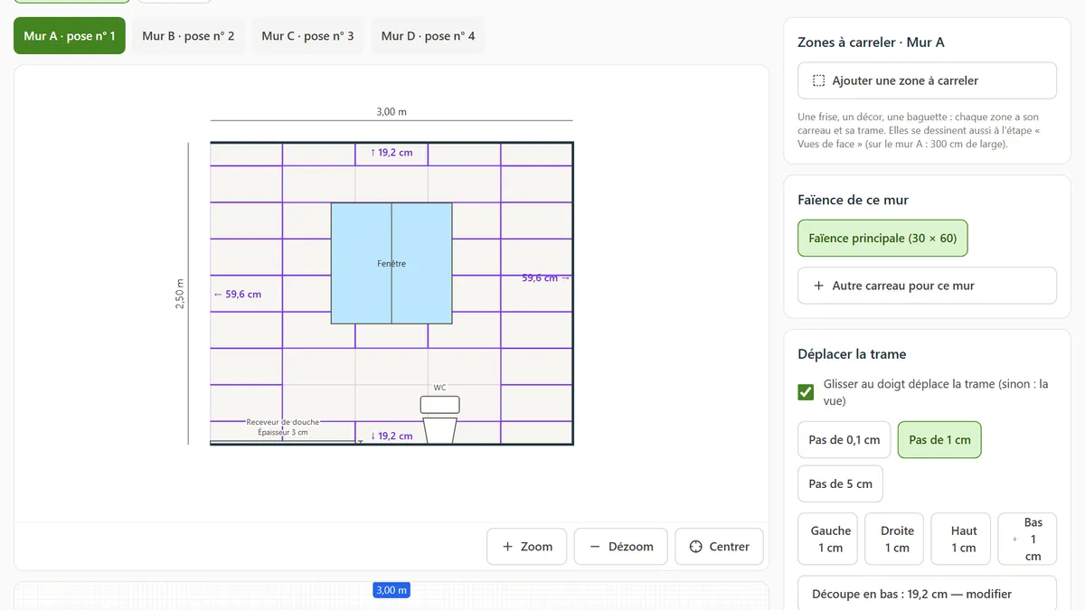
Task: Click the ↑ 19,2 cm top cut label
Action: tap(392, 153)
